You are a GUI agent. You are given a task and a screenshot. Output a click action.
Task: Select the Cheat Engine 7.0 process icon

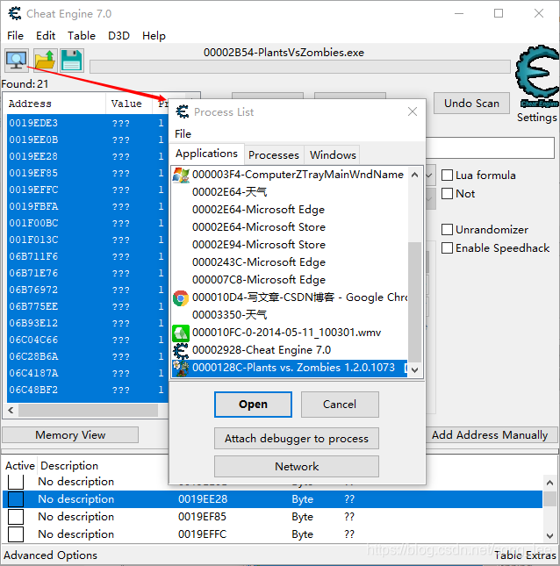181,350
